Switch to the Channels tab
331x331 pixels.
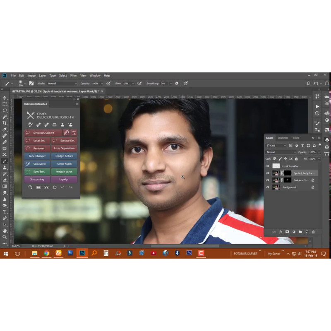(x=283, y=138)
